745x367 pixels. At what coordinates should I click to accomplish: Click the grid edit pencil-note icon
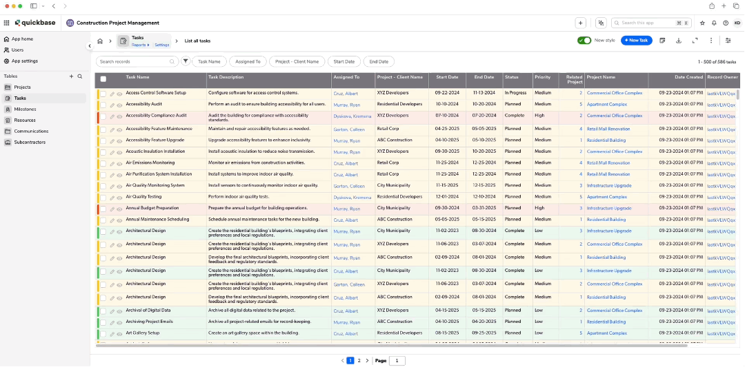[x=662, y=41]
